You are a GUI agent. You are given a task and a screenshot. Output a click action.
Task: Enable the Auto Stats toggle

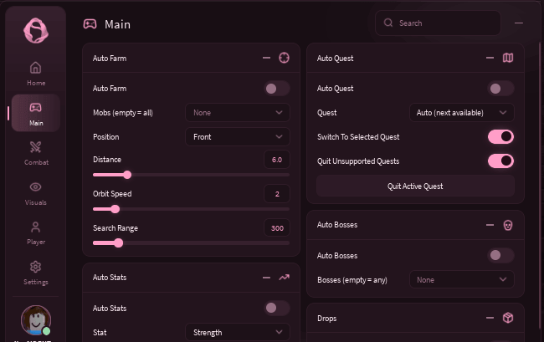(277, 308)
